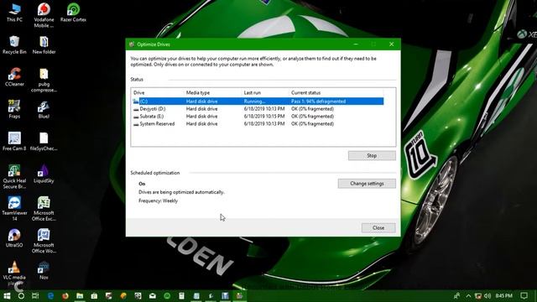This screenshot has width=537, height=302.
Task: Close the Optimize Drives dialog with Close button
Action: point(378,227)
